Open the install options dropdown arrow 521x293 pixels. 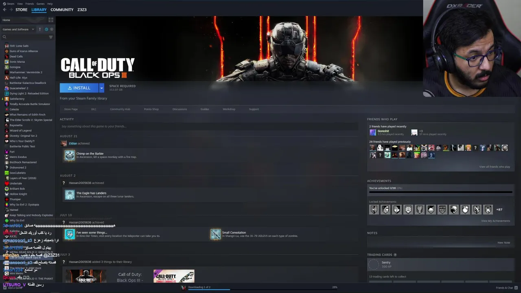click(x=101, y=88)
